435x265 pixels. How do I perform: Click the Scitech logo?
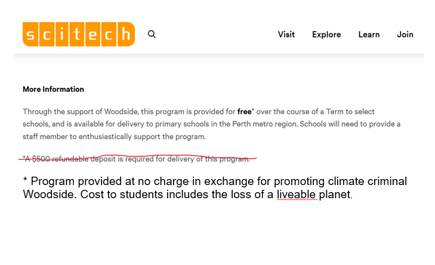click(x=78, y=34)
